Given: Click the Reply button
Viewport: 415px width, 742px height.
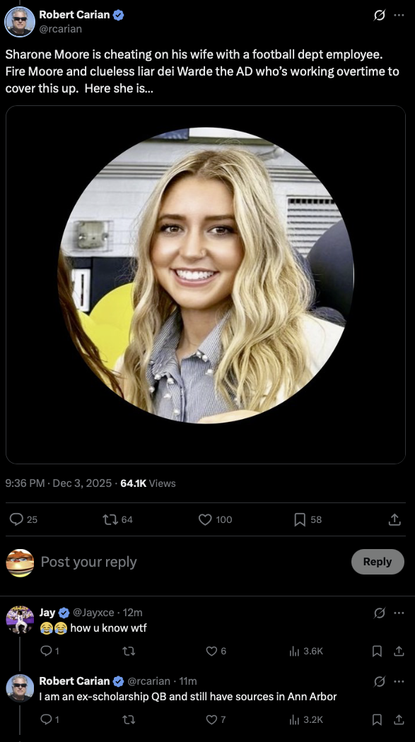Looking at the screenshot, I should (377, 562).
